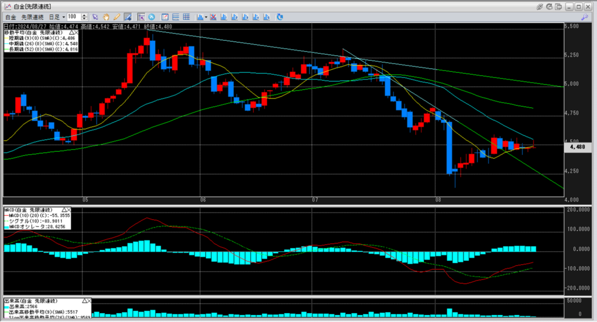This screenshot has width=597, height=322.
Task: Click the OHLC date info line at chart top
Action: (88, 27)
